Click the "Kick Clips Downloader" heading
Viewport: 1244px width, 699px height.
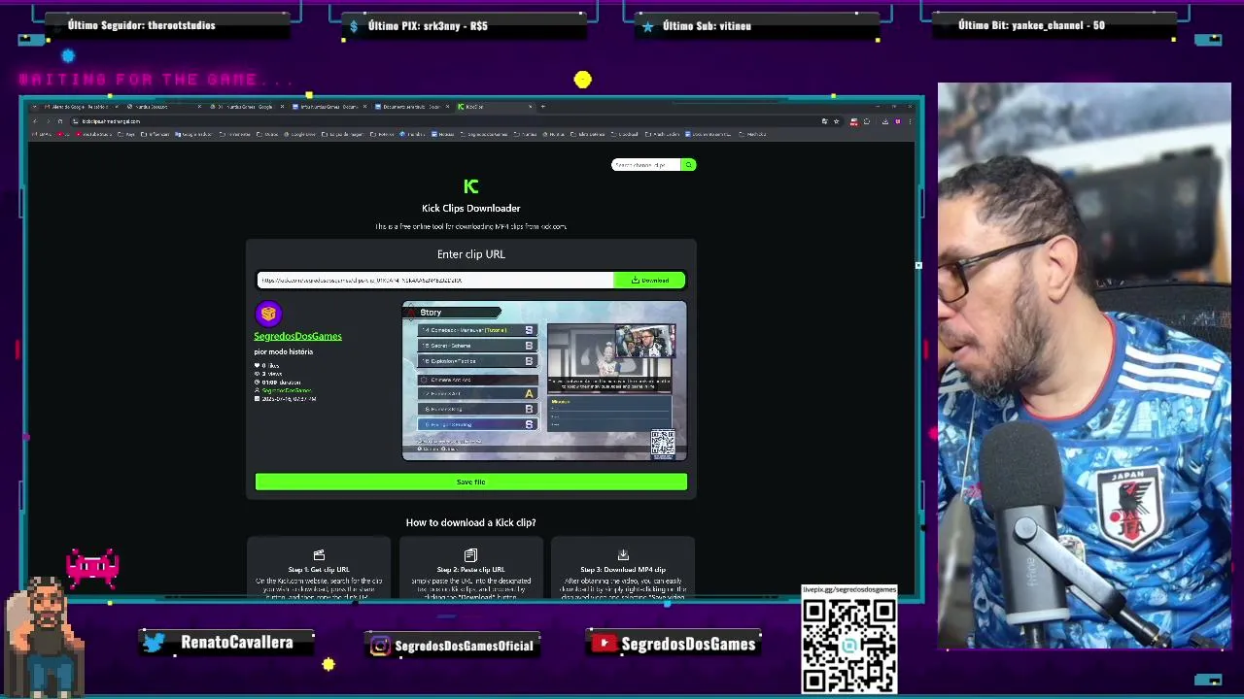point(470,208)
